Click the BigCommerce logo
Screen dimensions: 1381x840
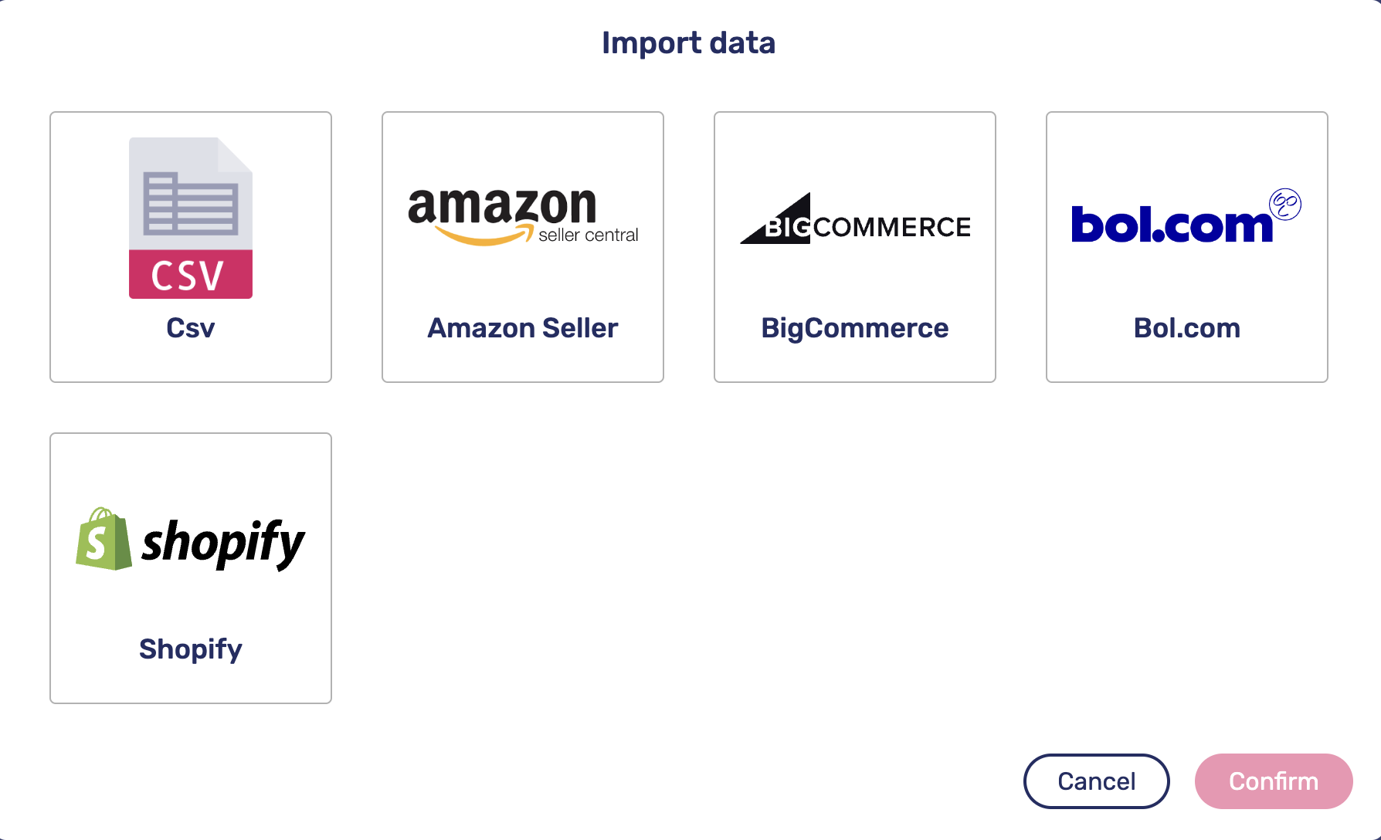[x=855, y=218]
